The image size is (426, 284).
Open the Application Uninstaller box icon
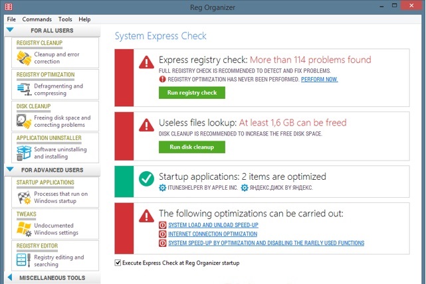pyautogui.click(x=24, y=153)
